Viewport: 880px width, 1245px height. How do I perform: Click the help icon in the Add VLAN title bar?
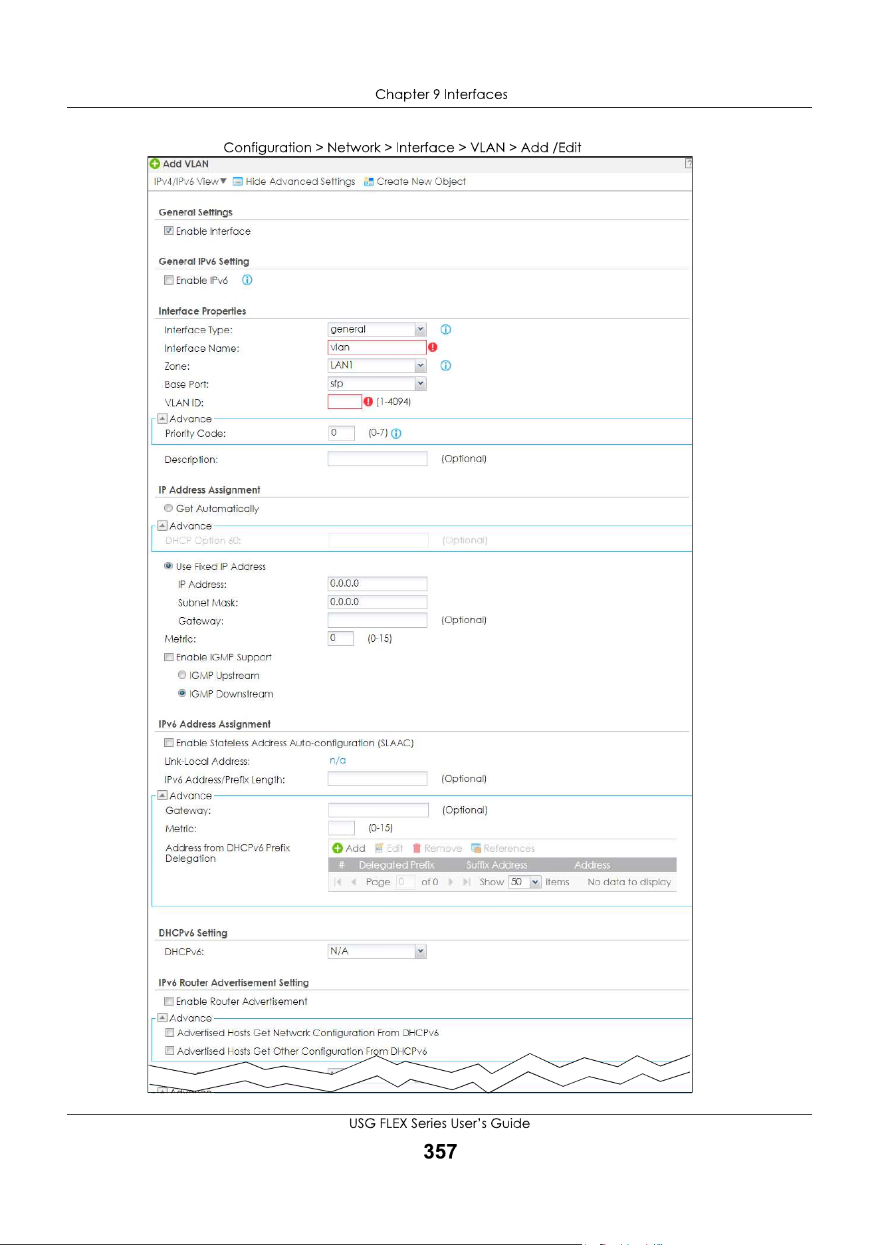(x=689, y=164)
